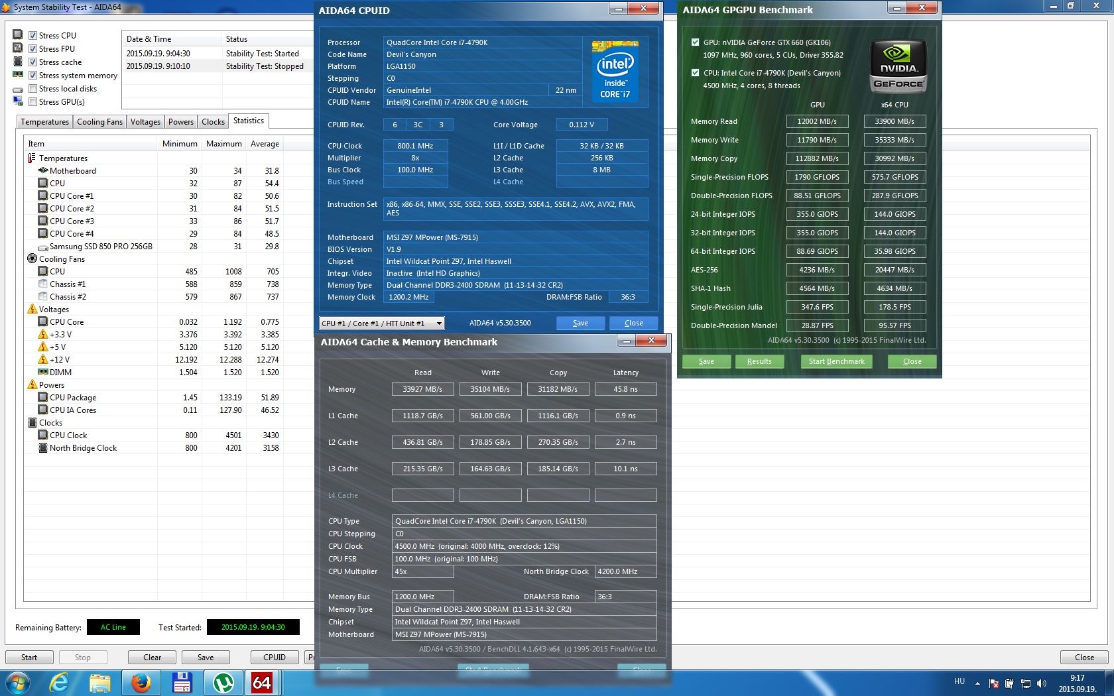This screenshot has width=1114, height=696.
Task: Click Save in AIDA64 CPUID window
Action: pos(580,323)
